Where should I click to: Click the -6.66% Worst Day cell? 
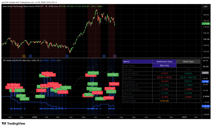point(188,97)
